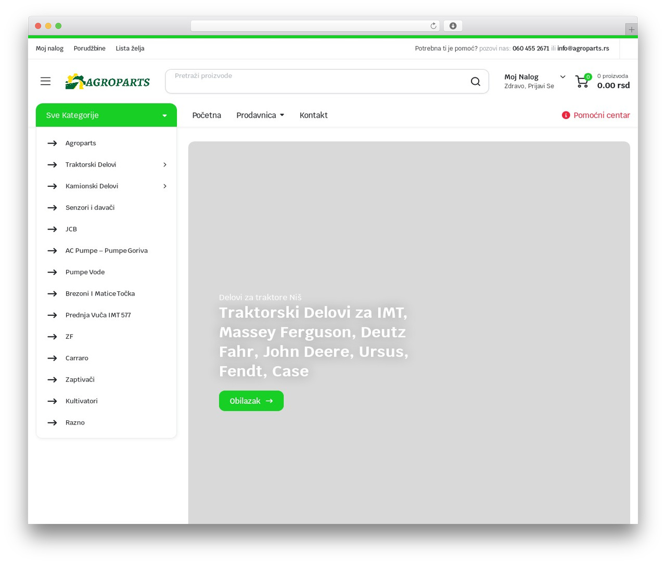Screen dimensions: 666x564
Task: Click the arrow icon beside Razno
Action: [52, 423]
